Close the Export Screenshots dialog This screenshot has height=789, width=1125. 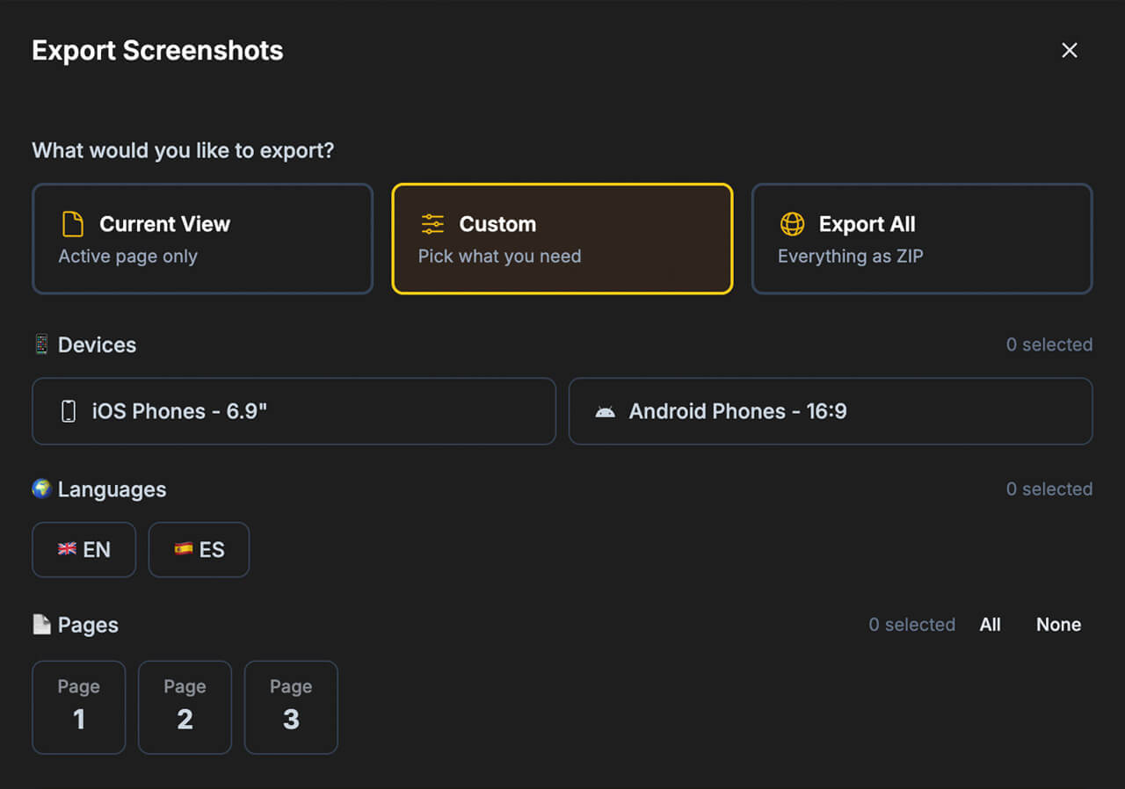point(1069,50)
